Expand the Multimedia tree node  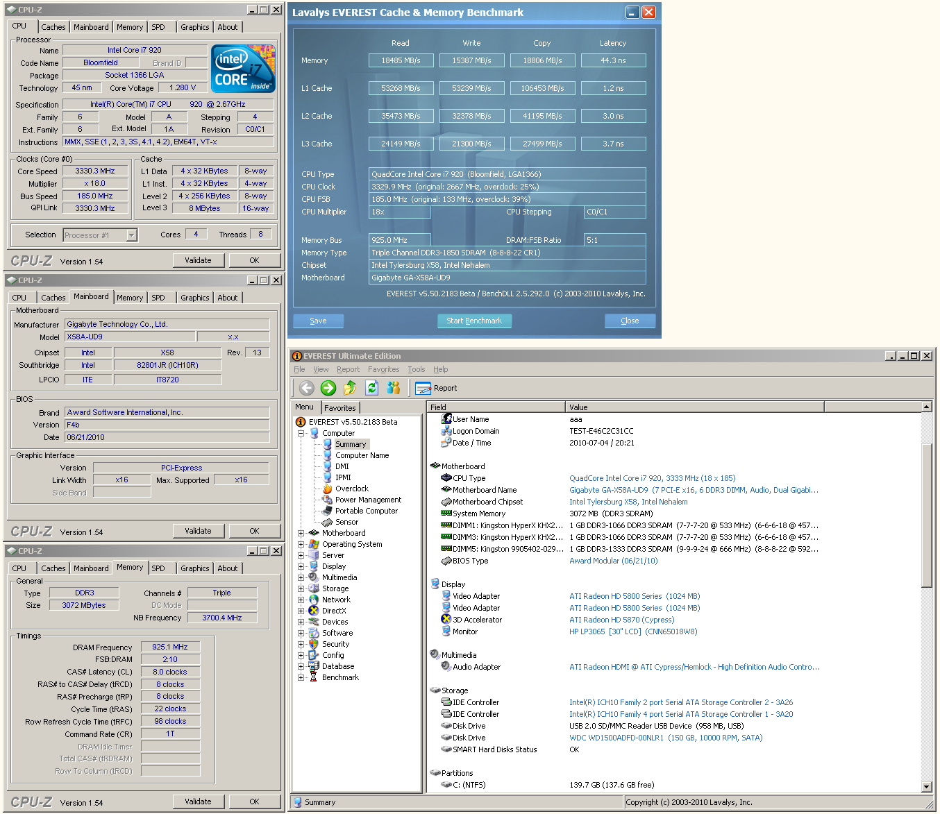click(301, 577)
